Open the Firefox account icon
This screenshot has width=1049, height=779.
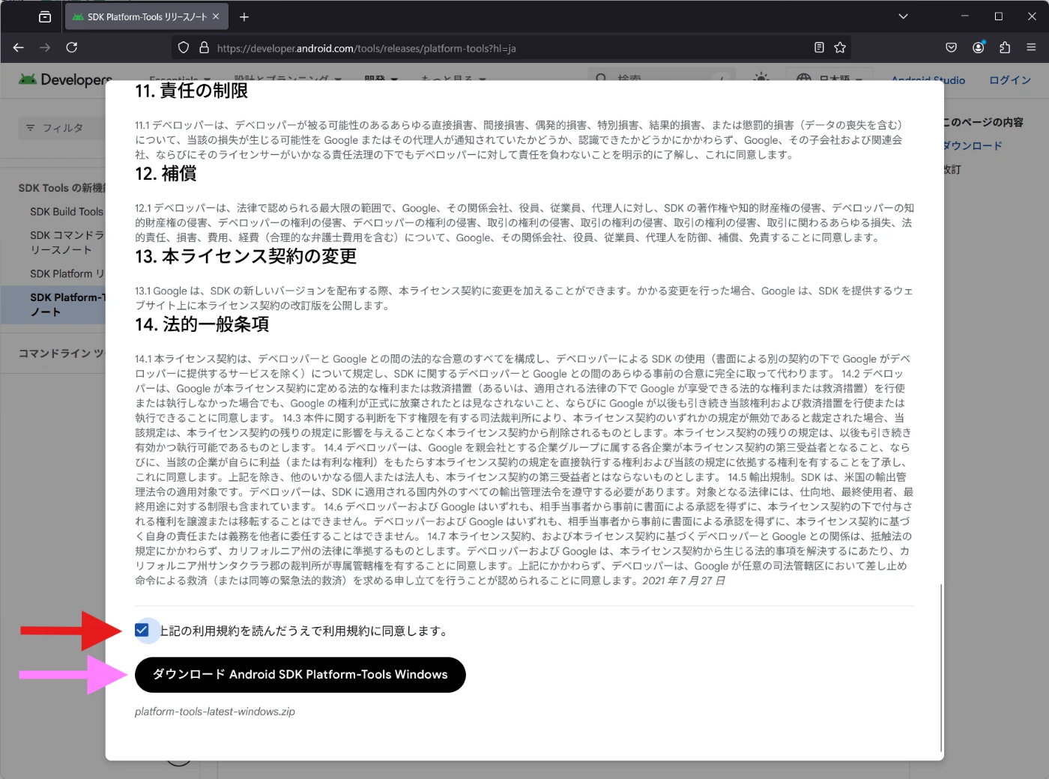(x=979, y=47)
